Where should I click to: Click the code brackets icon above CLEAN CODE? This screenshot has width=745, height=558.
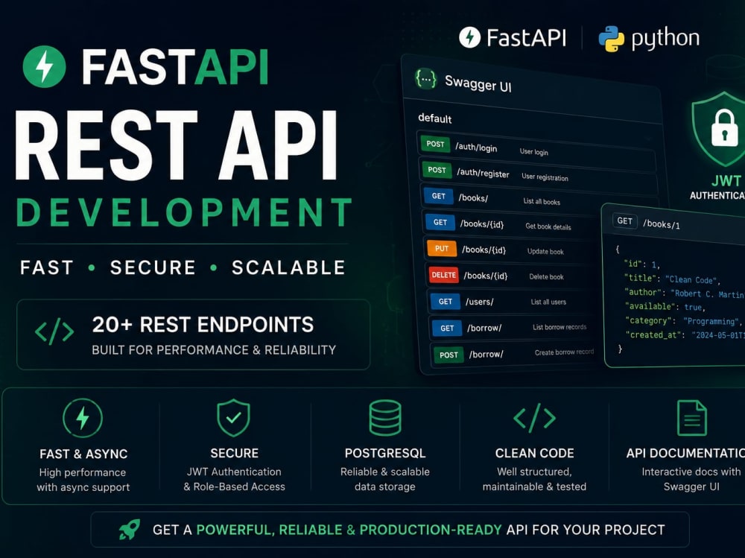[534, 418]
